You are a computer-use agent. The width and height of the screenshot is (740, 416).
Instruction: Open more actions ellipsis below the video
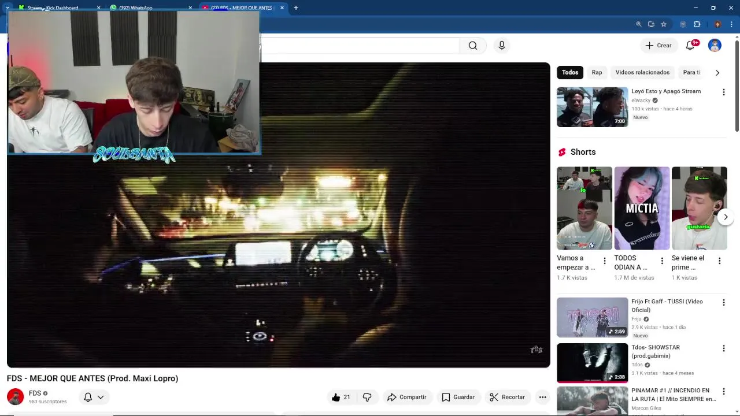point(542,397)
